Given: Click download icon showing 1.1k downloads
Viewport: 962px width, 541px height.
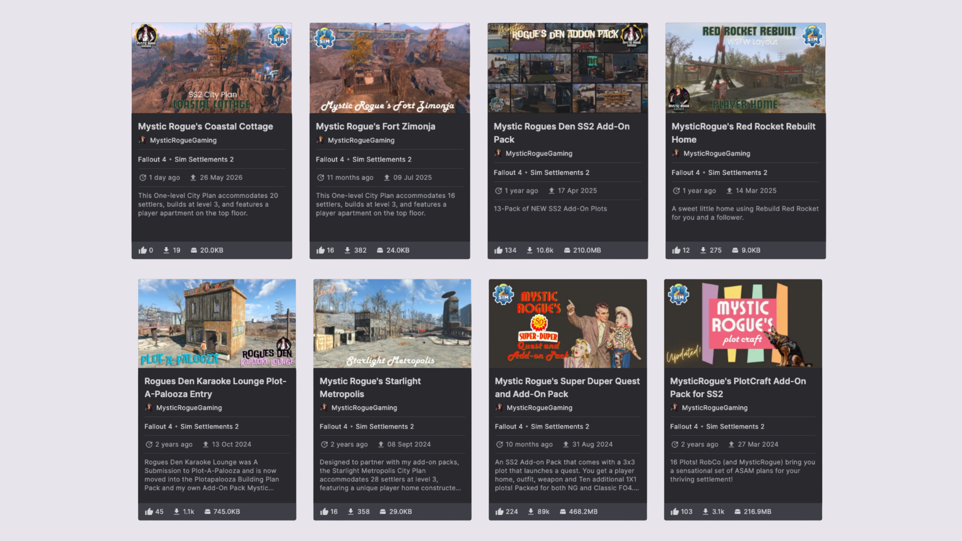Looking at the screenshot, I should click(x=176, y=511).
